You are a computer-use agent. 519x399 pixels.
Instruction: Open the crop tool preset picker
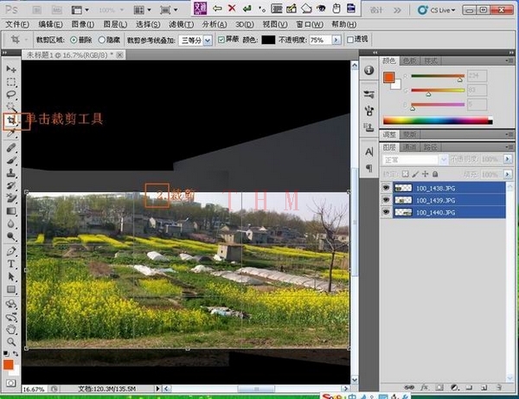[x=18, y=40]
